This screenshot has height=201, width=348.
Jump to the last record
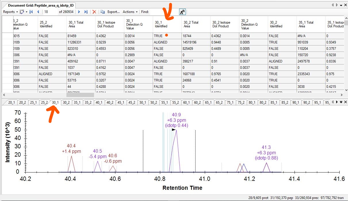[x=86, y=12]
